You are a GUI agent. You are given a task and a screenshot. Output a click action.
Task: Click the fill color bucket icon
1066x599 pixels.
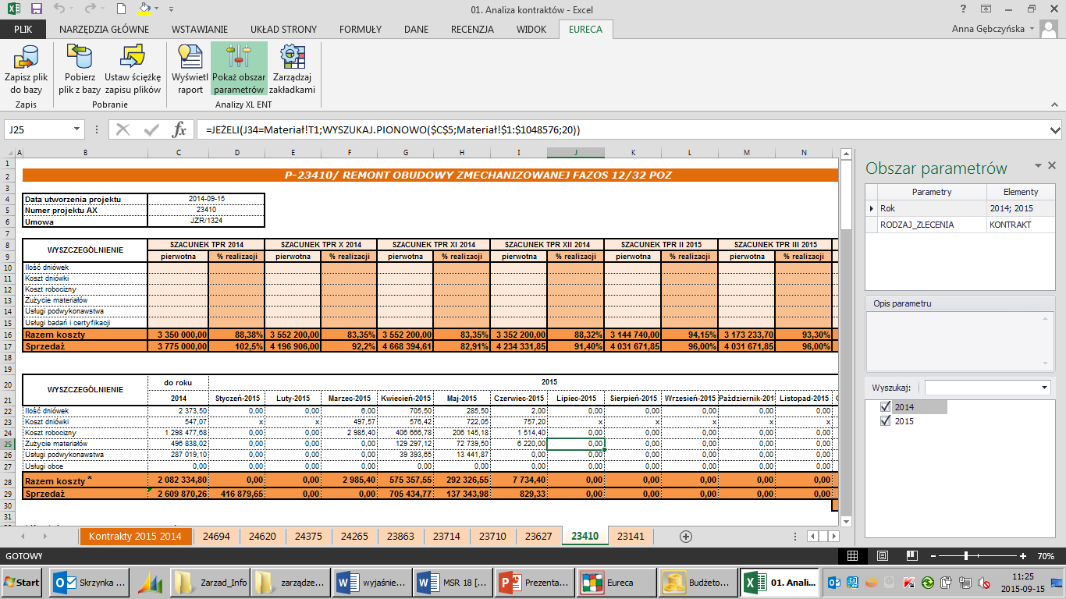pyautogui.click(x=144, y=9)
